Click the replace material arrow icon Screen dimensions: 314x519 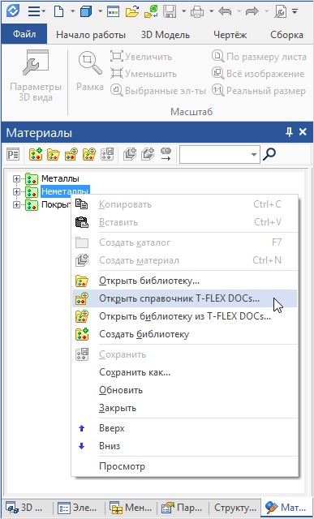(166, 154)
